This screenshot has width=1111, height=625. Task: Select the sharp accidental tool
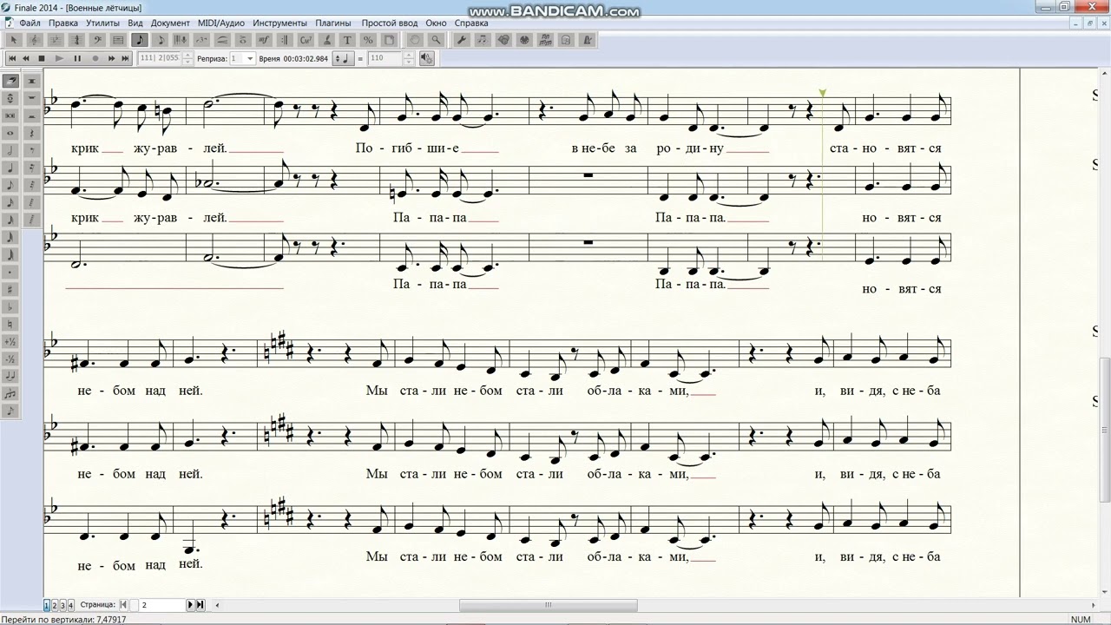[x=10, y=290]
